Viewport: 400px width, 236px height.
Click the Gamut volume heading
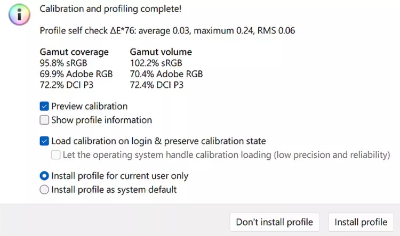[161, 52]
